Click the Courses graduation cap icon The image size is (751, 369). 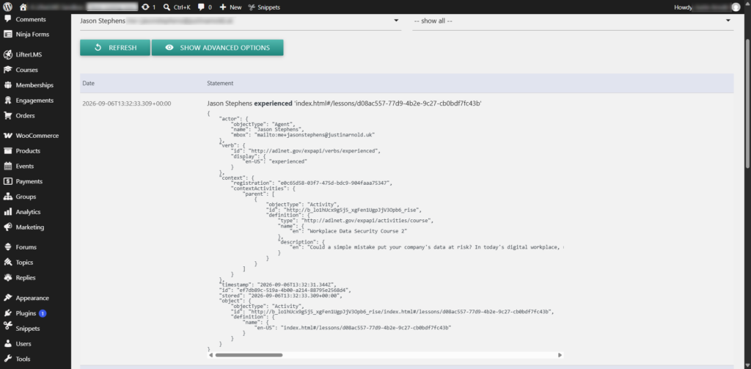point(7,70)
